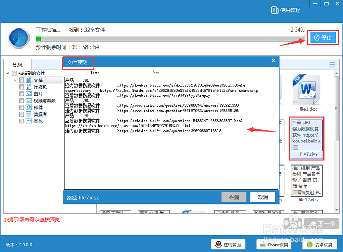Viewport: 343px width, 252px height.
Task: Click the 找到：32个文件 status text
Action: point(87,30)
